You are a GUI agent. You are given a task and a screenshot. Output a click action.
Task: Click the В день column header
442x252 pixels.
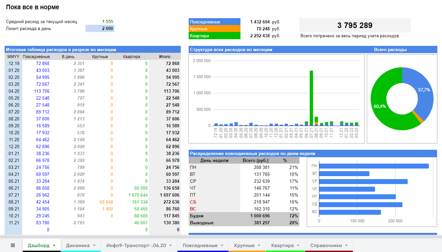tap(68, 56)
